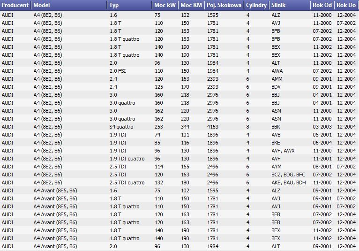Click the Rok Od column header
The width and height of the screenshot is (359, 251).
[322, 5]
